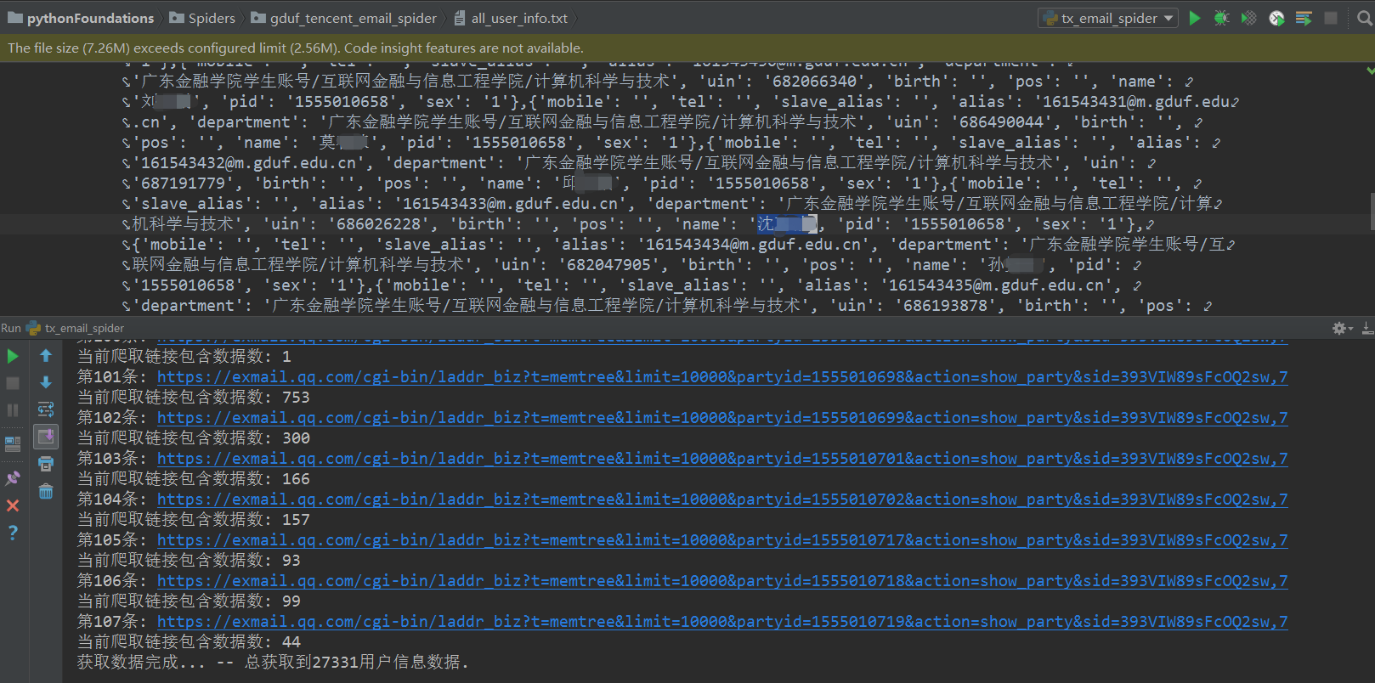Toggle soft-wrap in the Run console
The height and width of the screenshot is (683, 1375).
point(46,409)
